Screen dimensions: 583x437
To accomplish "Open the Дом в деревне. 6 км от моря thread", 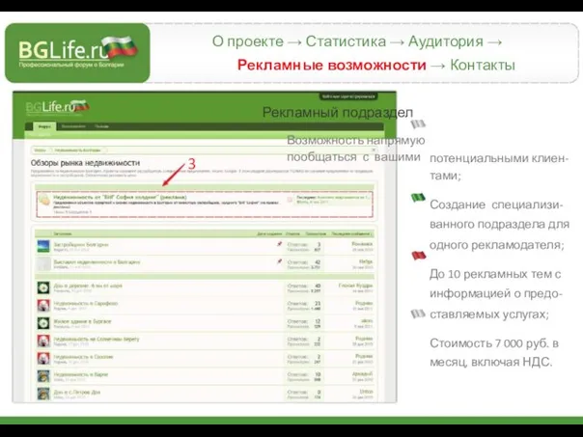I will [88, 286].
